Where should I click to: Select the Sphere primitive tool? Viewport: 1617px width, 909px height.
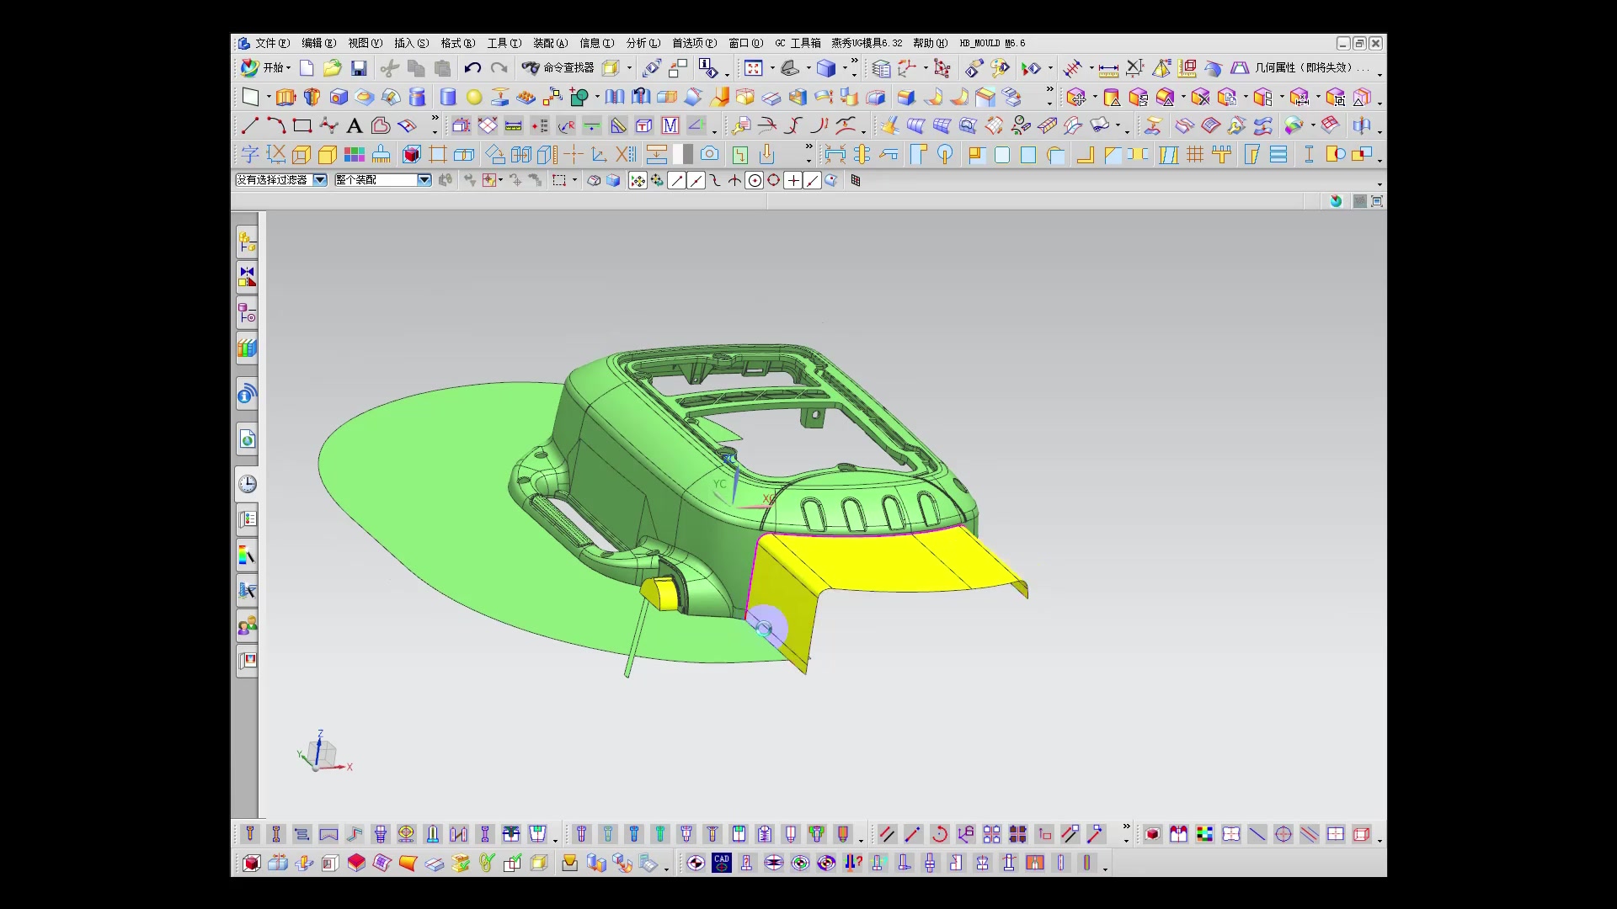(474, 98)
